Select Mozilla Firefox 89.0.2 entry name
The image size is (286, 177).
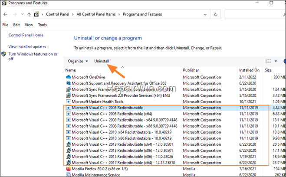99,169
